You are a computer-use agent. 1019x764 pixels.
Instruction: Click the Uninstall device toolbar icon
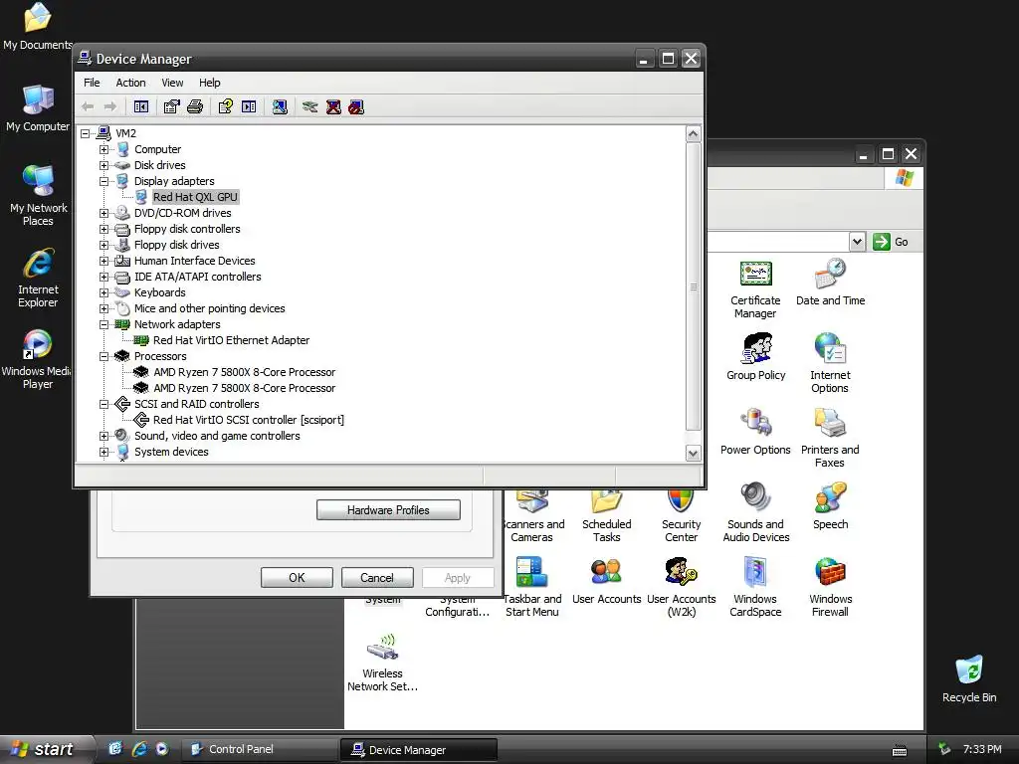click(333, 106)
